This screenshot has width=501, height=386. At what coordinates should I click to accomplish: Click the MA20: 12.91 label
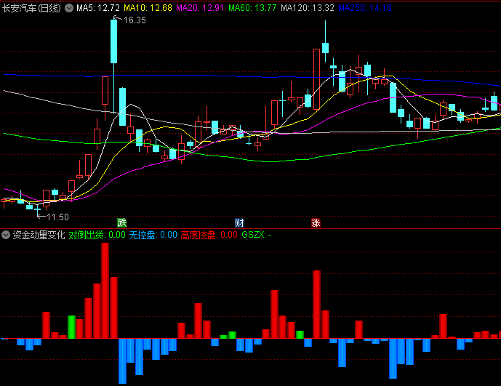pyautogui.click(x=200, y=8)
